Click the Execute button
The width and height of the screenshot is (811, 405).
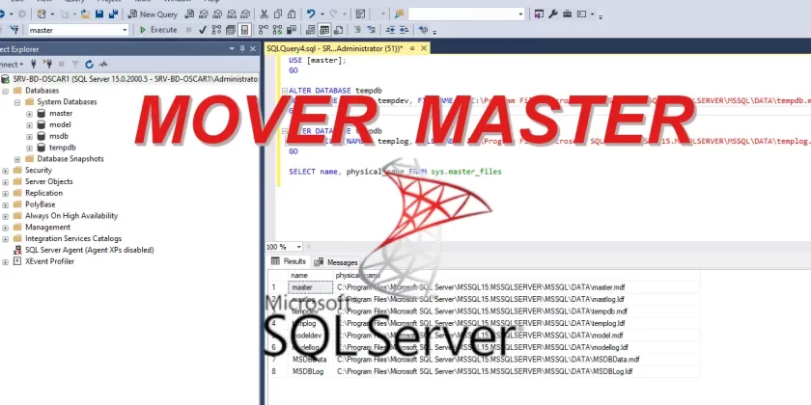pos(158,30)
